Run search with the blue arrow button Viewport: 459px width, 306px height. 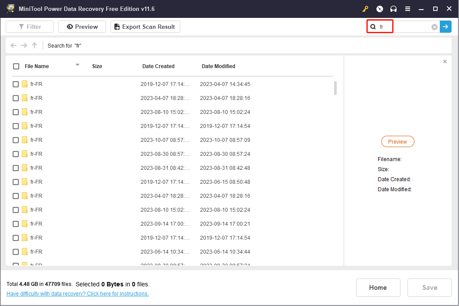[445, 27]
